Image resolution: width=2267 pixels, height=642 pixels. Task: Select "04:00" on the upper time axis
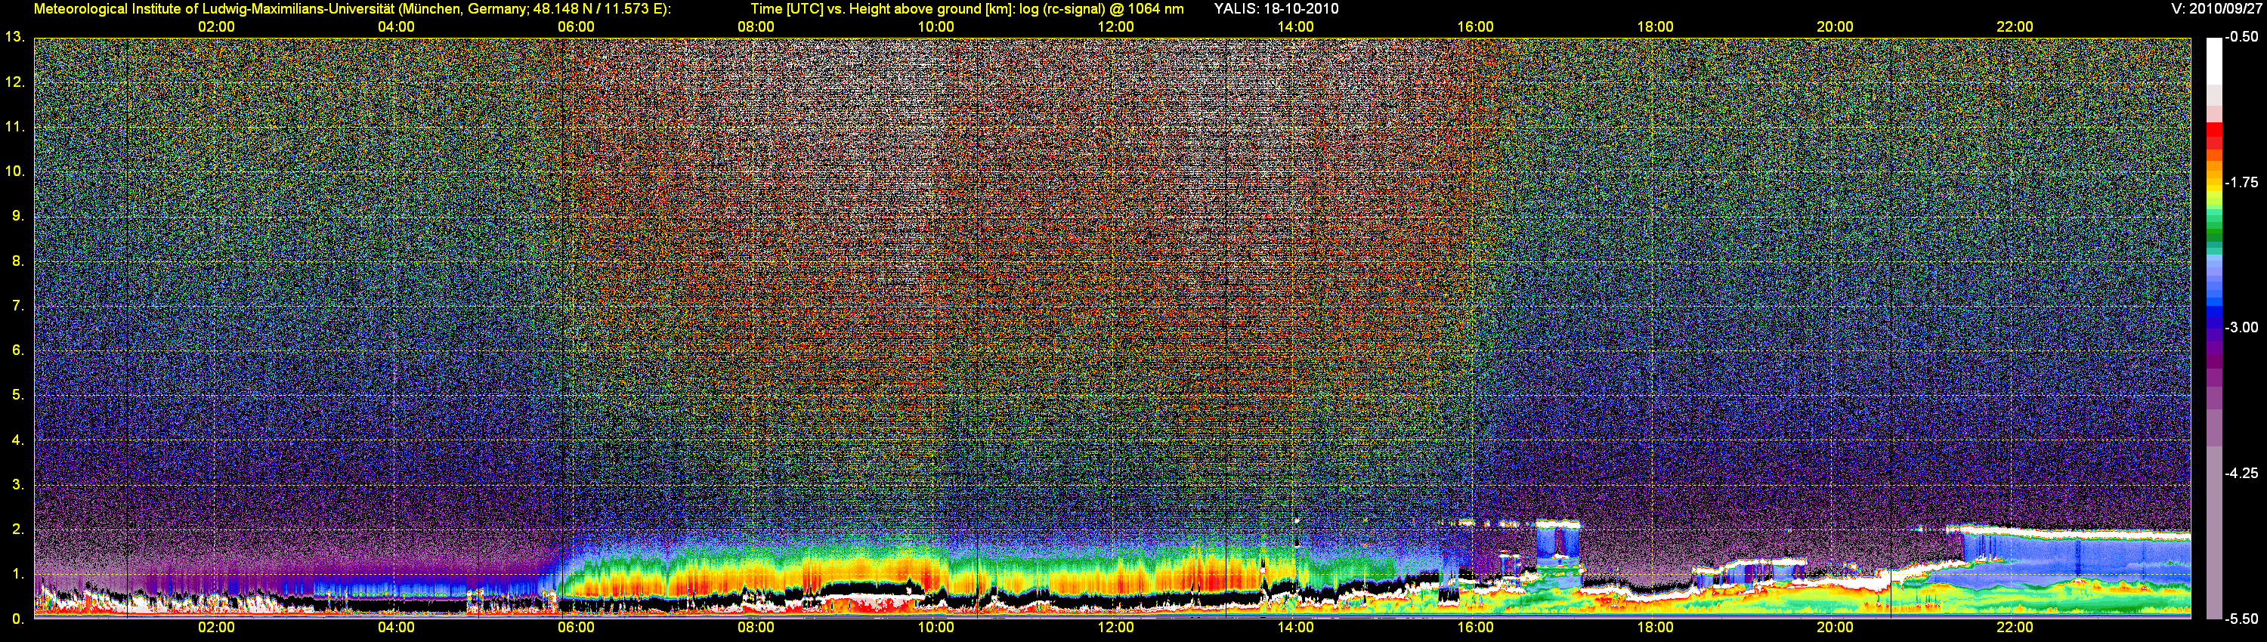point(396,27)
